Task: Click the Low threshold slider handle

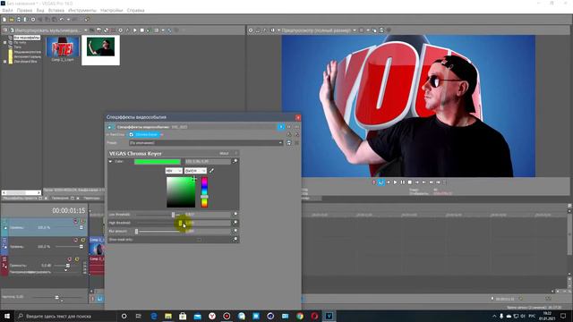Action: (x=173, y=215)
